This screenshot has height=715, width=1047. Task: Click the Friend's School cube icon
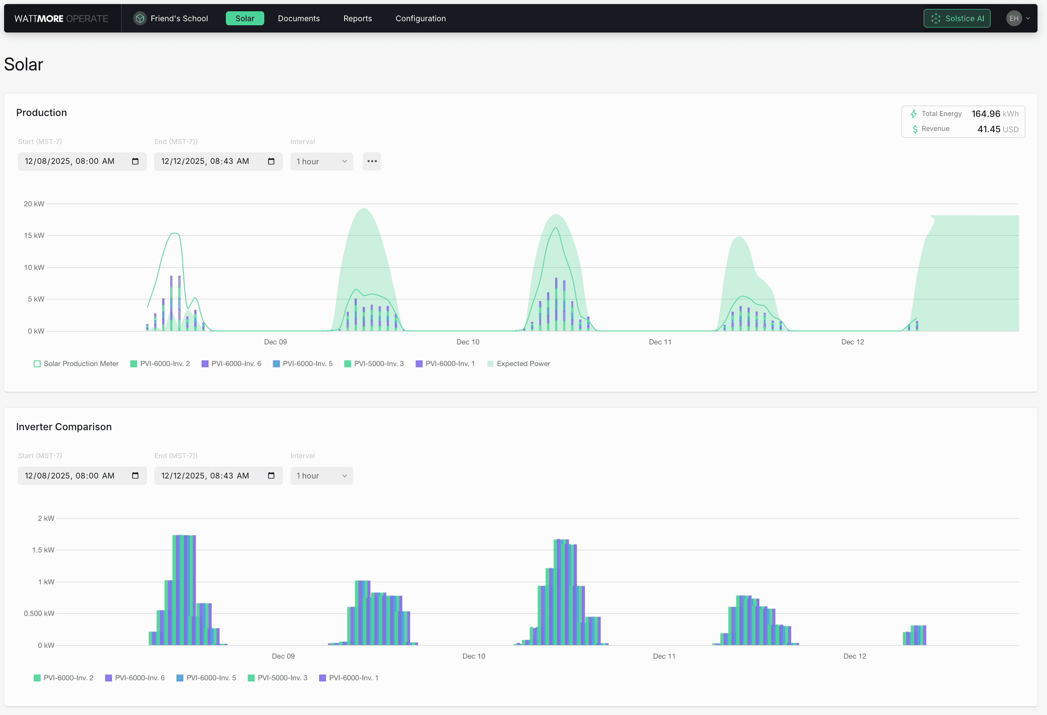(140, 19)
